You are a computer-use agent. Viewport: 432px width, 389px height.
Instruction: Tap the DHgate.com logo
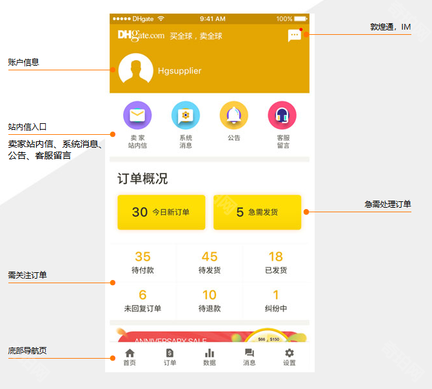pos(141,35)
